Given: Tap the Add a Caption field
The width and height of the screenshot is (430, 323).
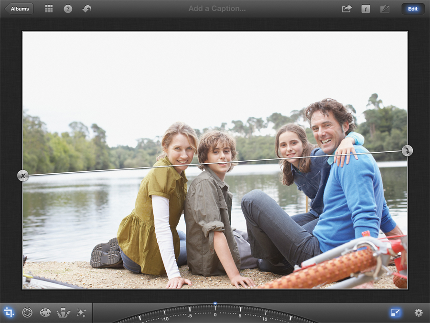Looking at the screenshot, I should (217, 9).
